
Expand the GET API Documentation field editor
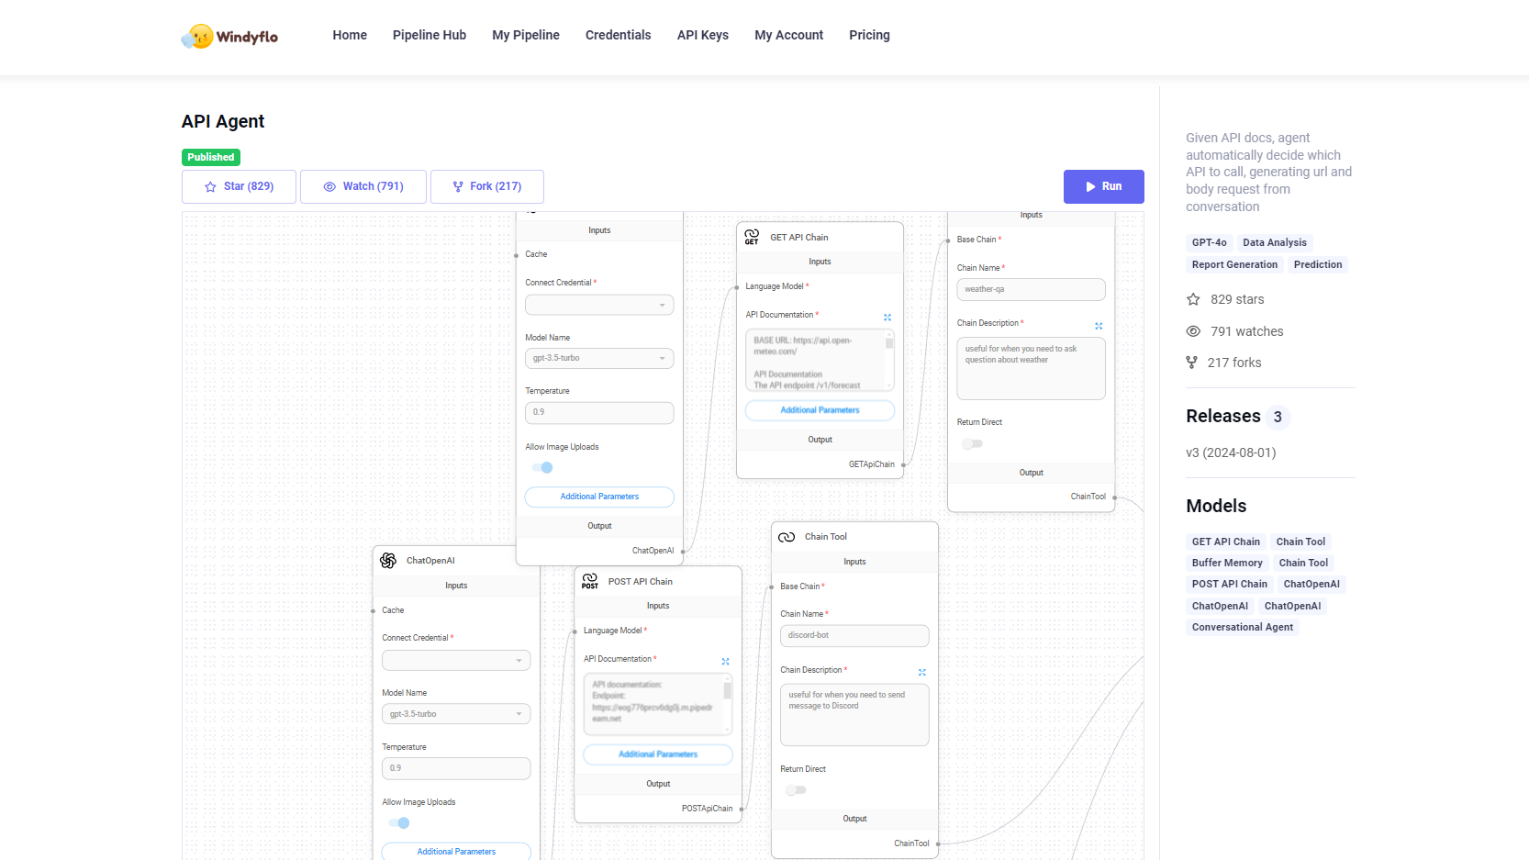click(x=887, y=318)
